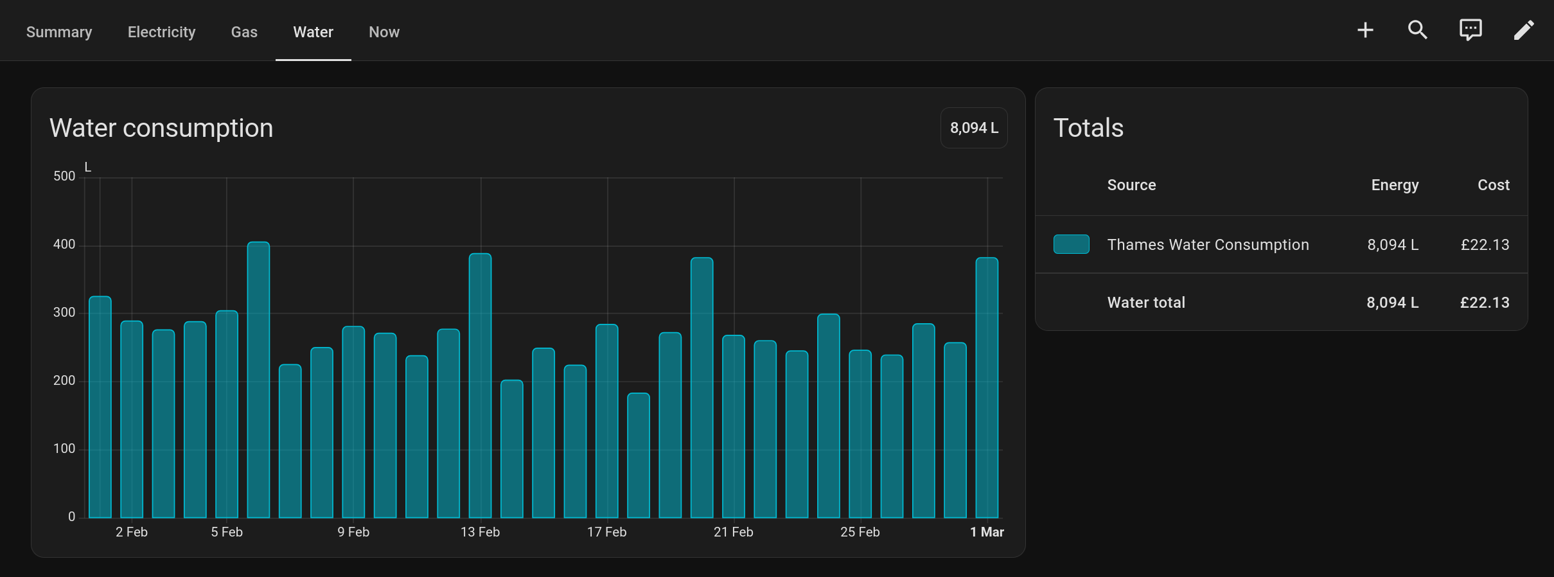Select the Water tab
Image resolution: width=1554 pixels, height=577 pixels.
coord(313,31)
